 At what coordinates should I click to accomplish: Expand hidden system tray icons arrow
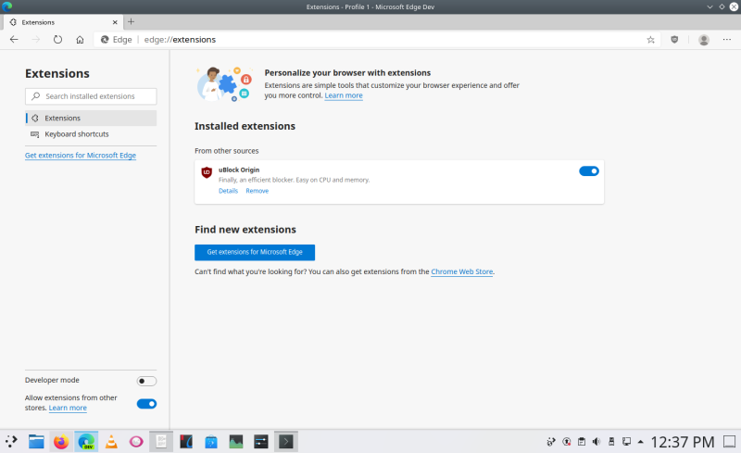coord(641,442)
